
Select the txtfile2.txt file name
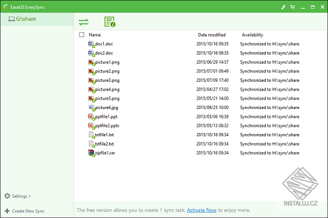(104, 144)
